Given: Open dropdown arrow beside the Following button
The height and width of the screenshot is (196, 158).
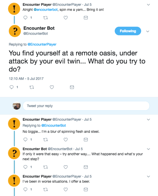Looking at the screenshot, I should [x=148, y=31].
